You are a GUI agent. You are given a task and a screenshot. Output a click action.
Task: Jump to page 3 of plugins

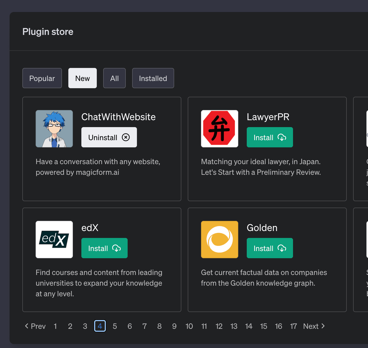85,326
